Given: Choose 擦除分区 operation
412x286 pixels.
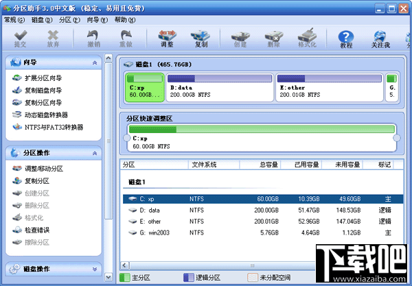Looking at the screenshot, I should pos(31,242).
